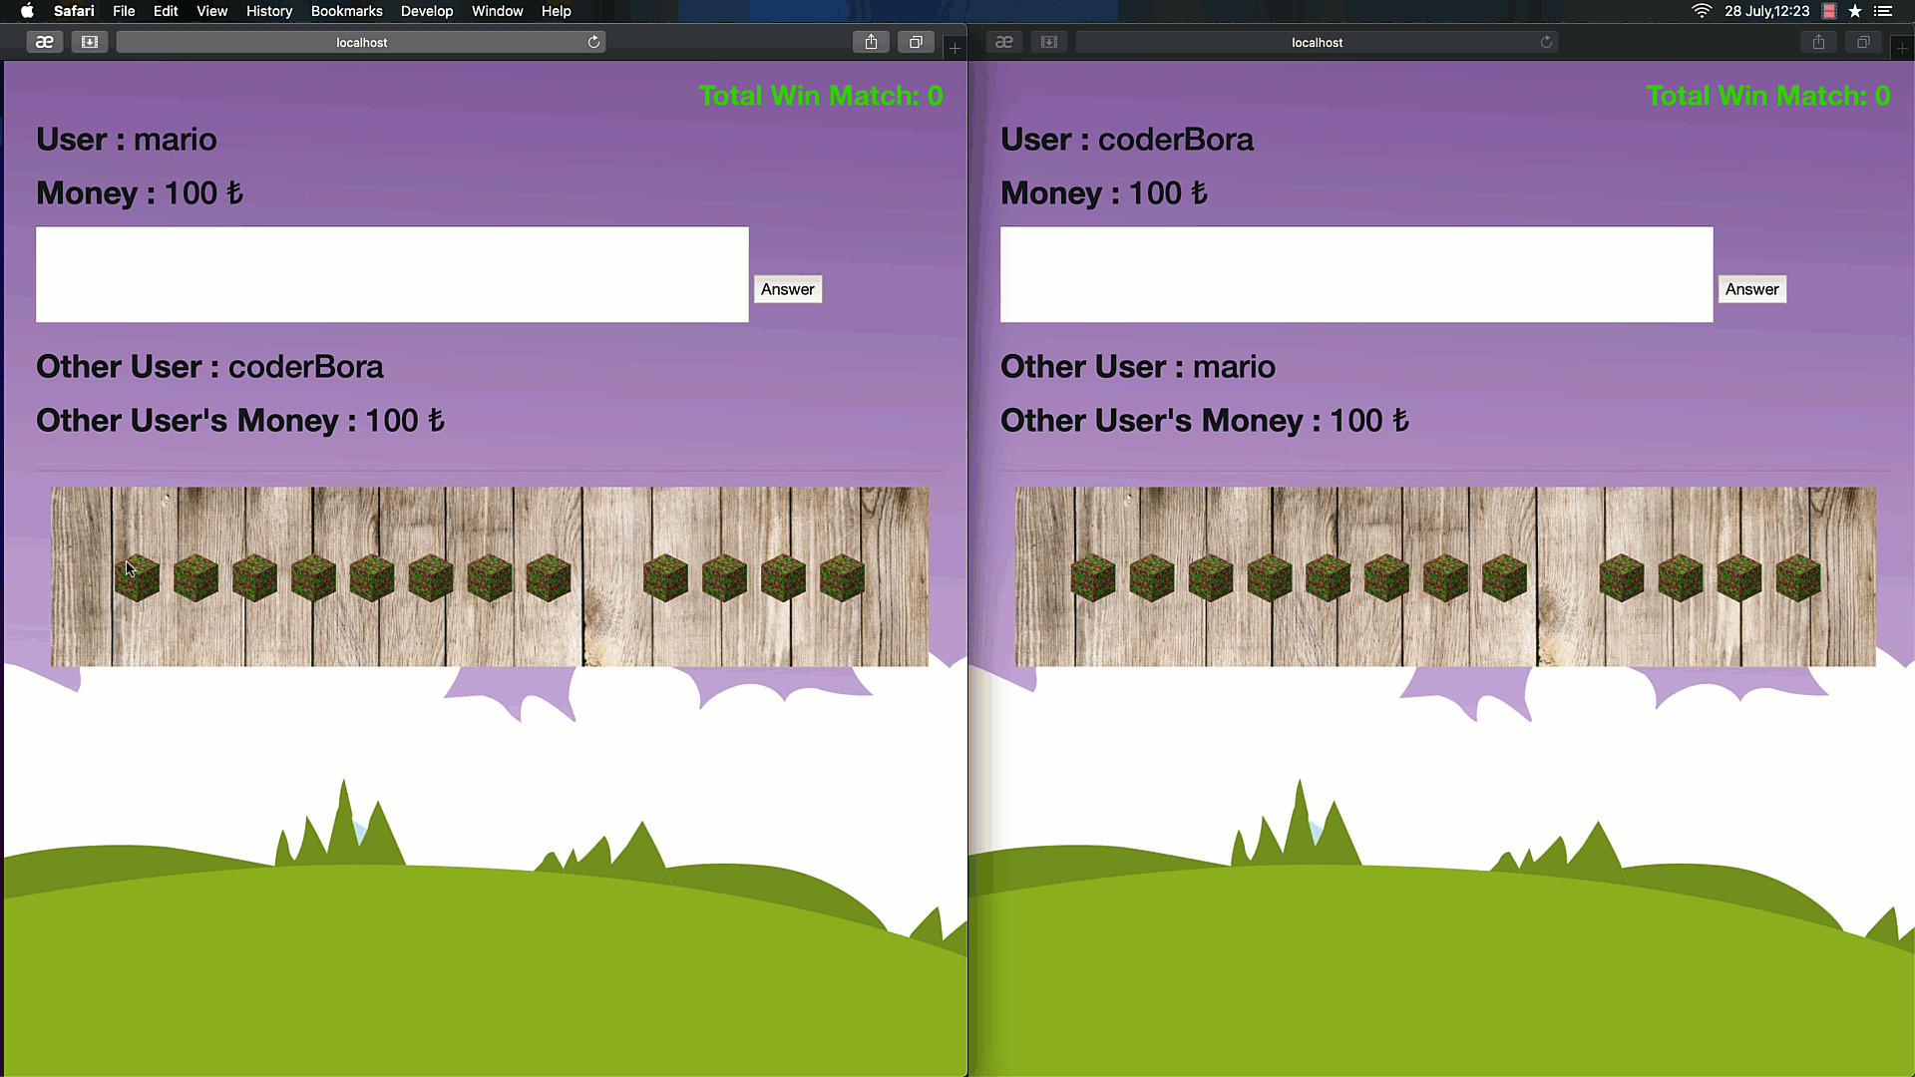The width and height of the screenshot is (1915, 1077).
Task: Open the Edit menu
Action: 166,11
